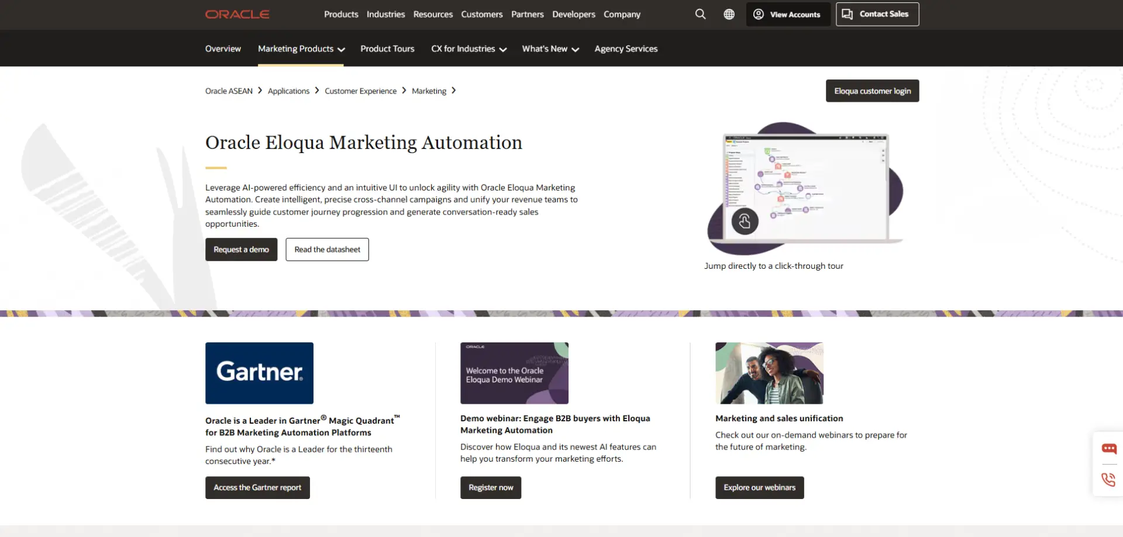Viewport: 1123px width, 537px height.
Task: Click Eloqua customer login button
Action: (872, 91)
